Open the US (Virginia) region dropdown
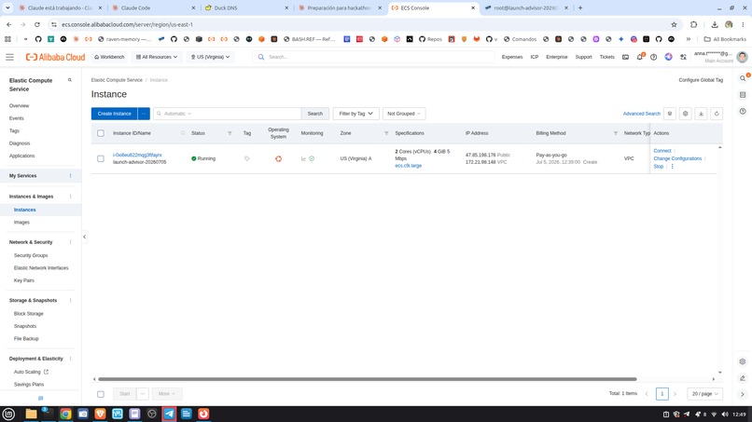This screenshot has width=752, height=422. (210, 57)
